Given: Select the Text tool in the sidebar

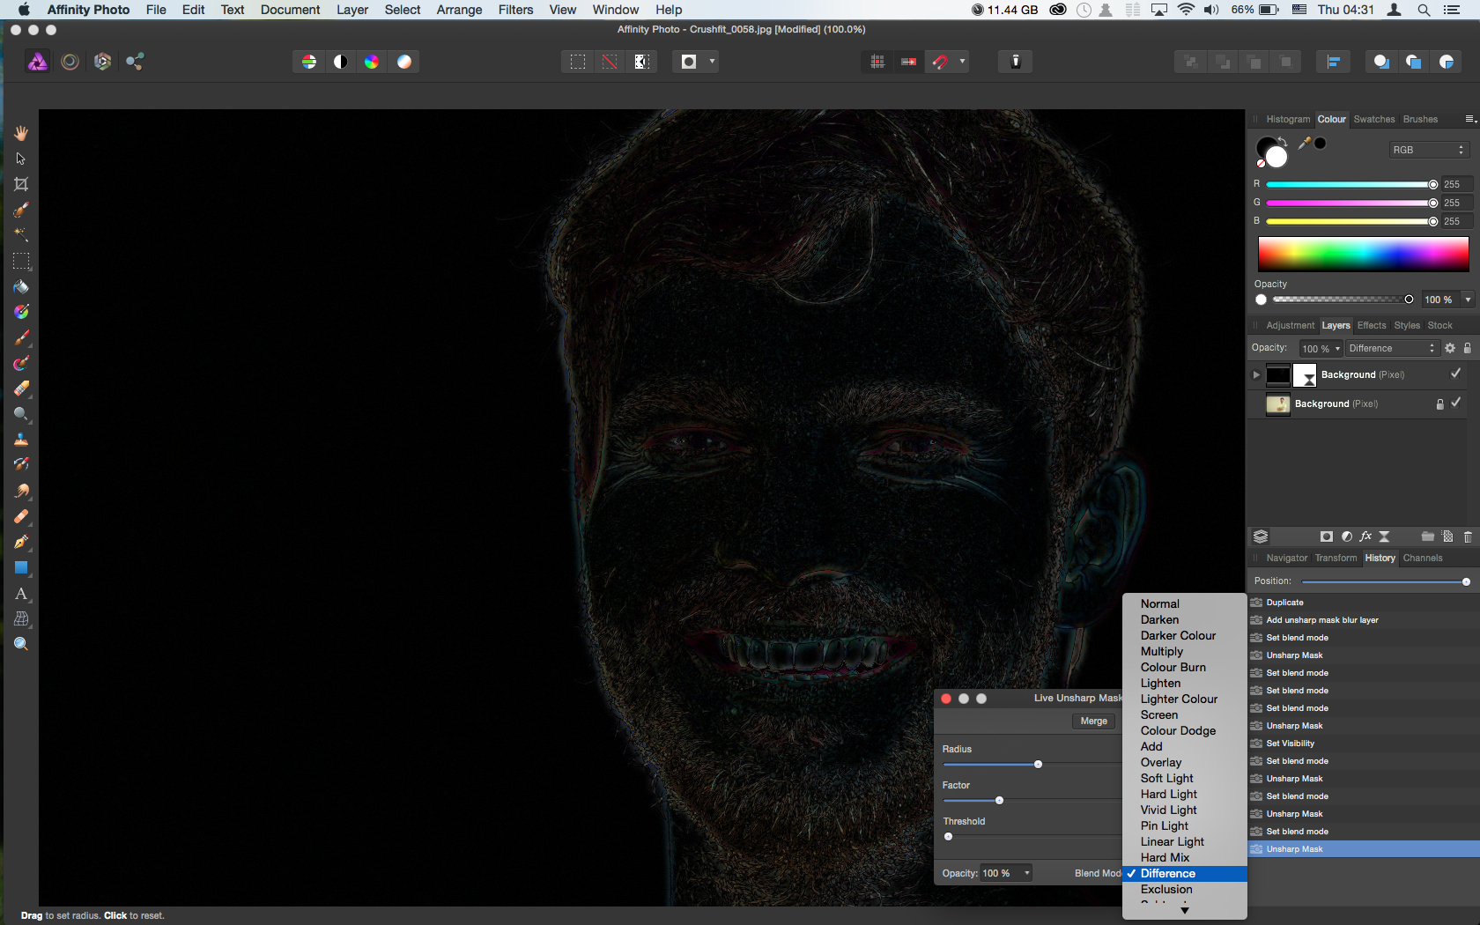Looking at the screenshot, I should pyautogui.click(x=21, y=594).
